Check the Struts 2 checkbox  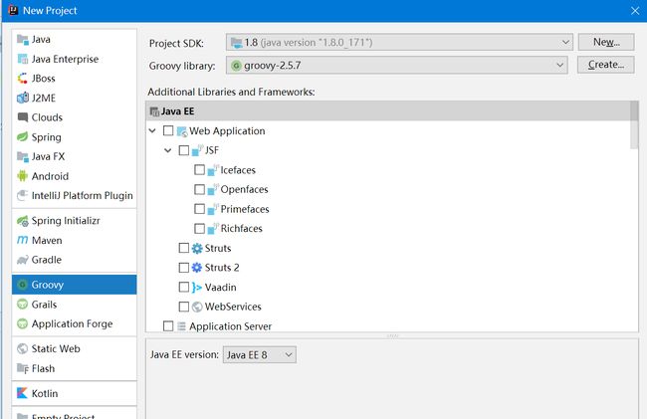tap(184, 268)
